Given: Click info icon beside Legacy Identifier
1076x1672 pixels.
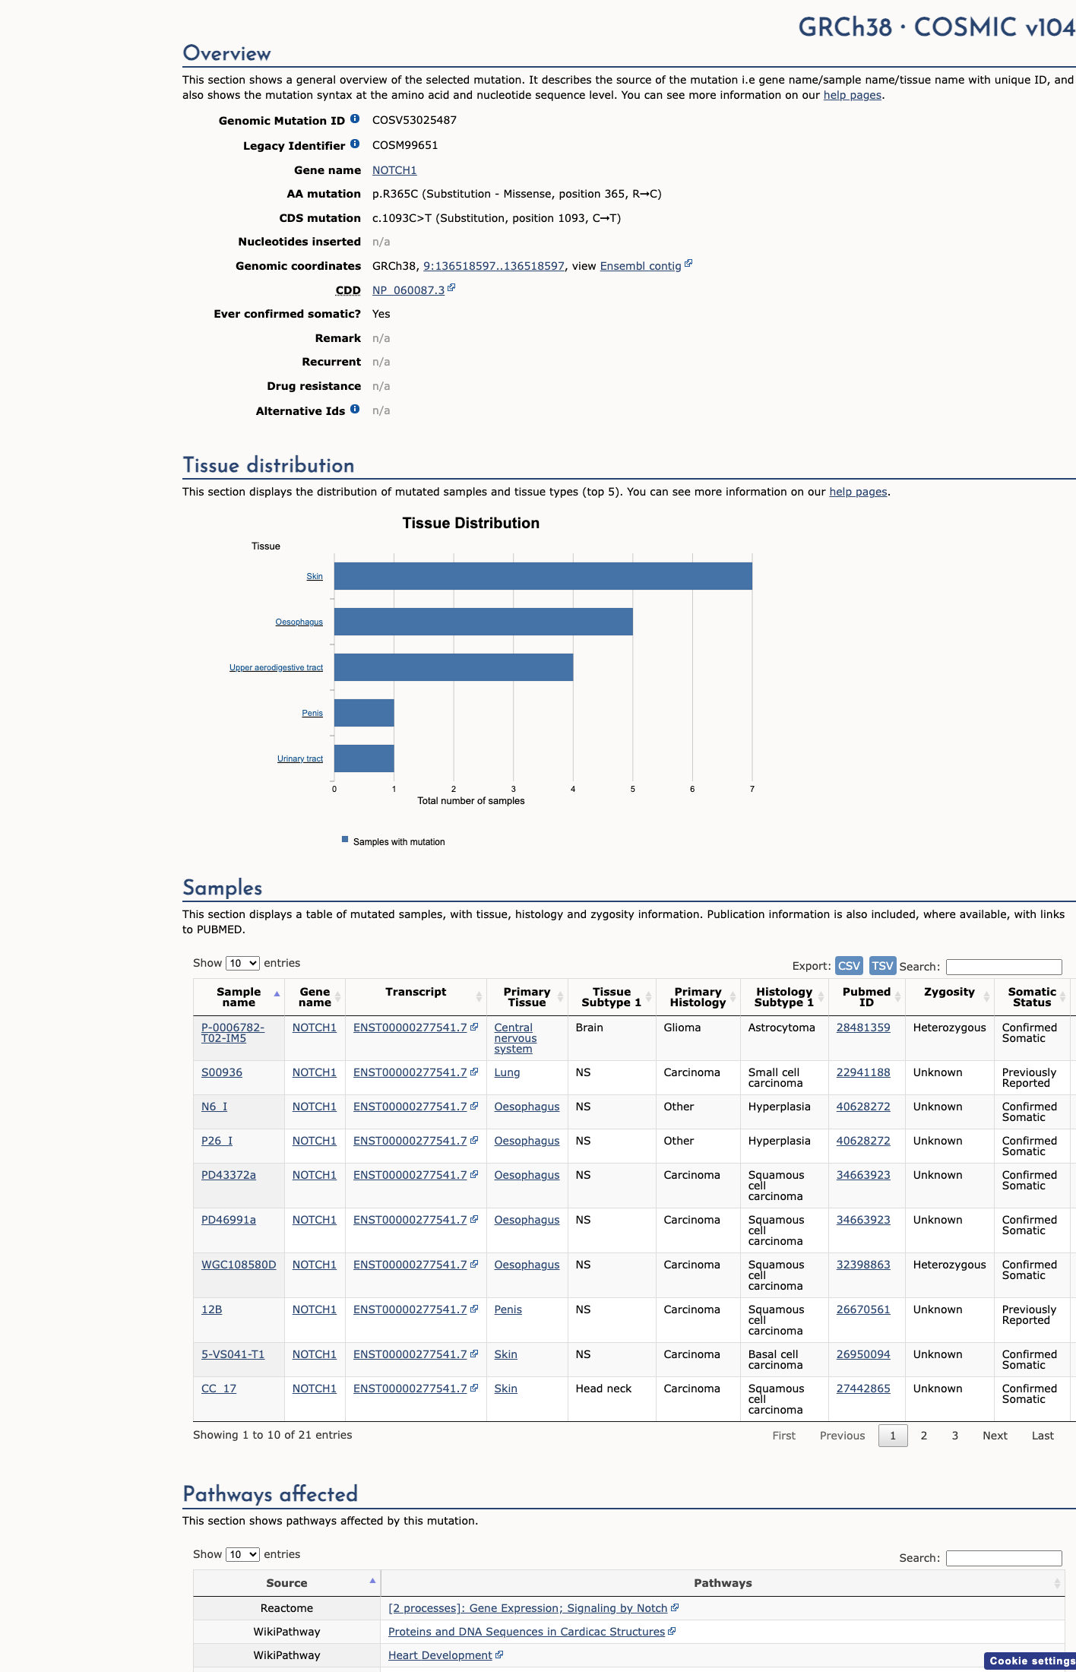Looking at the screenshot, I should point(355,144).
